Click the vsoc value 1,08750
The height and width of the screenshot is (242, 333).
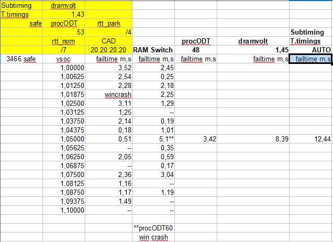(x=64, y=193)
